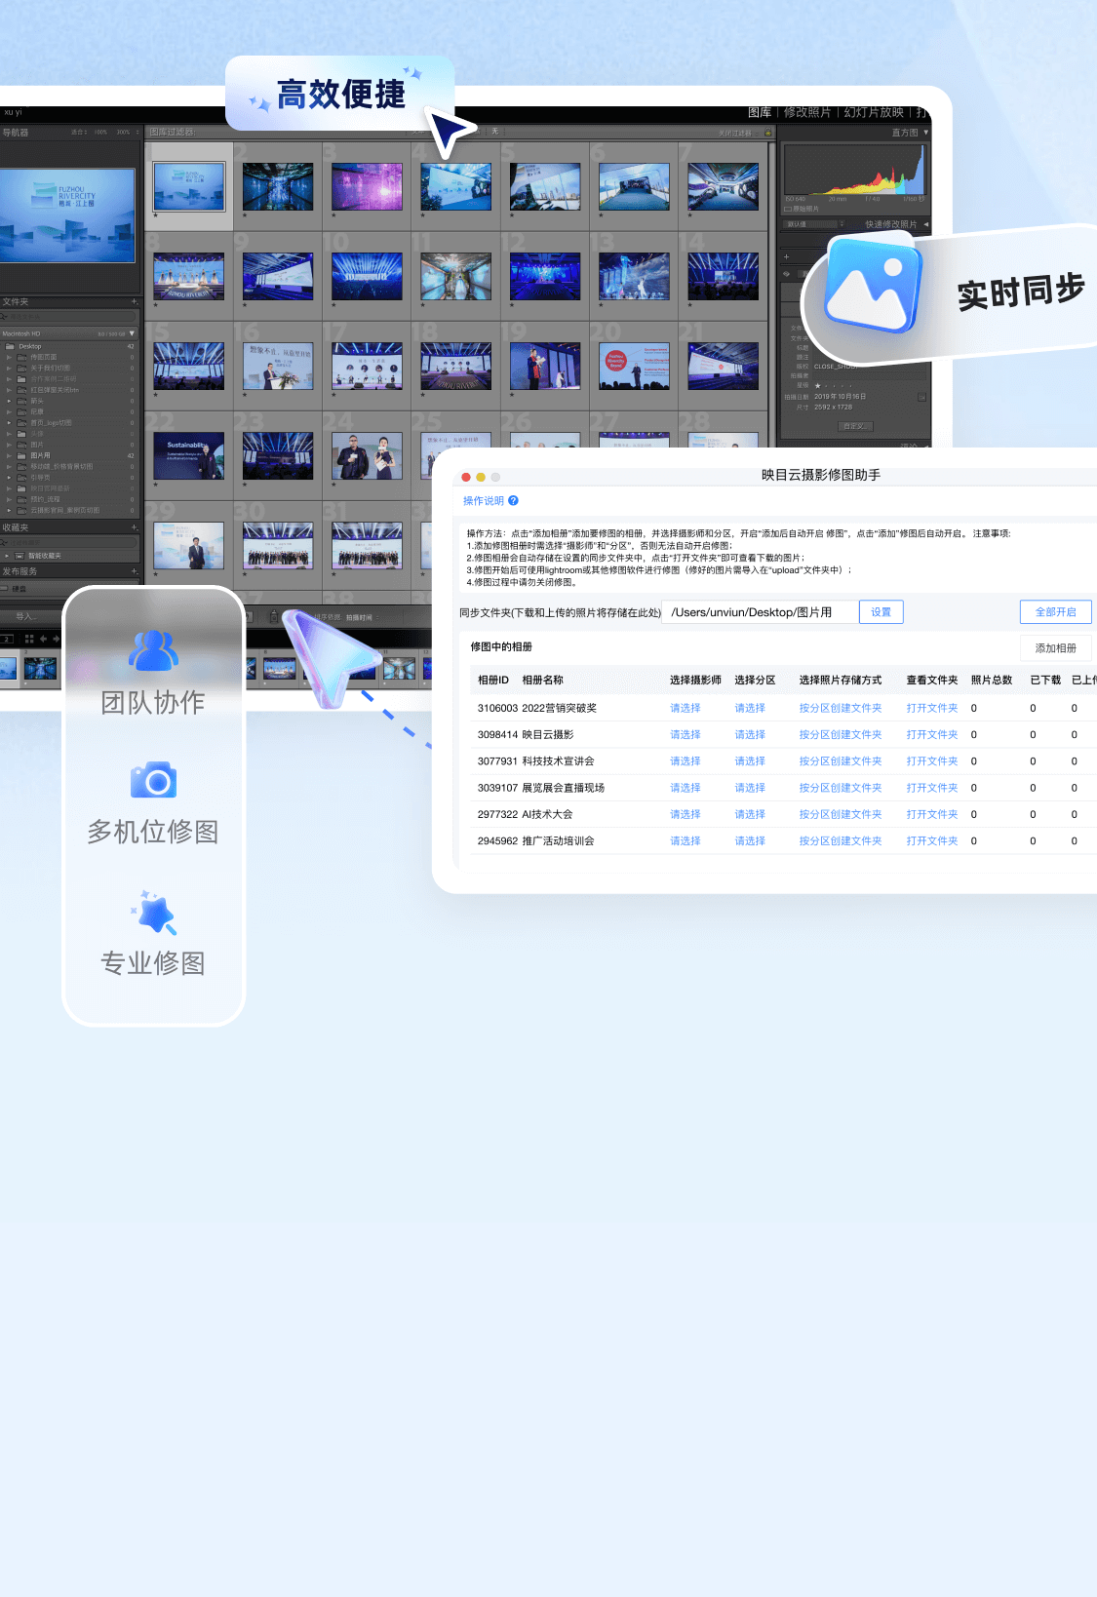Click the help icon beside 操作说明
The width and height of the screenshot is (1097, 1597).
[x=513, y=501]
